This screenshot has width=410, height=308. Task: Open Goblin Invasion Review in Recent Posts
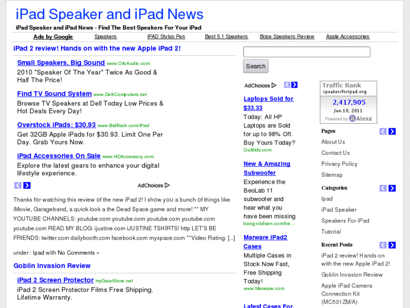coord(352,275)
